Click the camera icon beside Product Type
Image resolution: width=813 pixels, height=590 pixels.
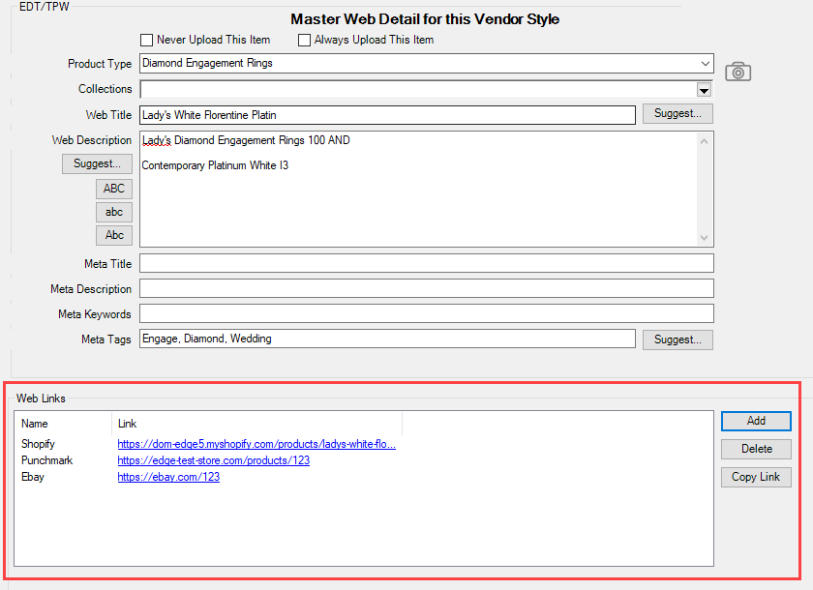[738, 72]
